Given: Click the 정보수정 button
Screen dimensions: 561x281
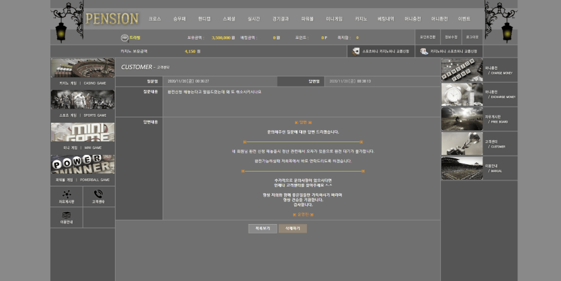Looking at the screenshot, I should 451,37.
